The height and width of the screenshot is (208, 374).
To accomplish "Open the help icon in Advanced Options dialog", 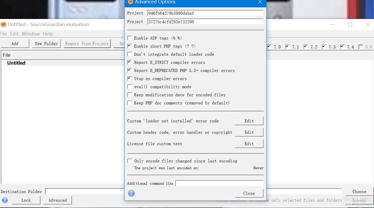I will click(x=131, y=193).
